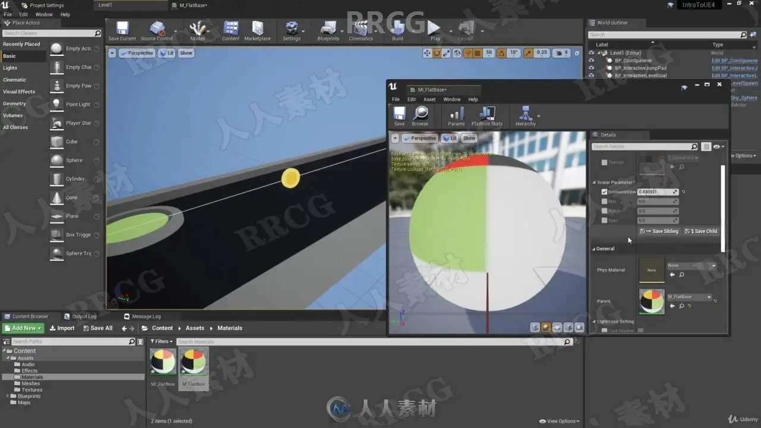Image resolution: width=761 pixels, height=428 pixels.
Task: Select the Player Start actor icon
Action: (x=56, y=123)
